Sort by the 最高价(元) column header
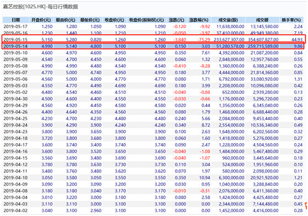308x216 pixels. click(x=66, y=20)
